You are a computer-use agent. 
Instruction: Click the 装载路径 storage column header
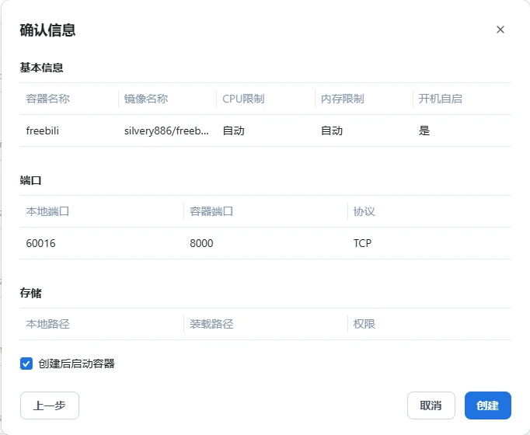pos(211,324)
